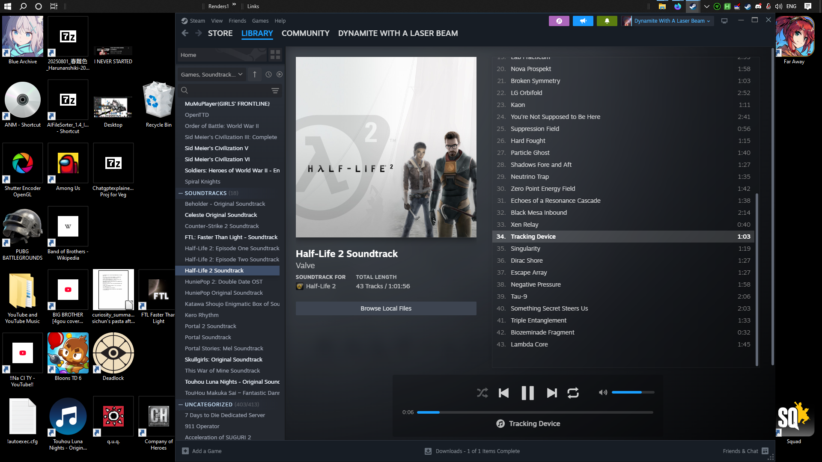This screenshot has height=462, width=822.
Task: Play the track Triple Entanglement
Action: click(x=538, y=320)
